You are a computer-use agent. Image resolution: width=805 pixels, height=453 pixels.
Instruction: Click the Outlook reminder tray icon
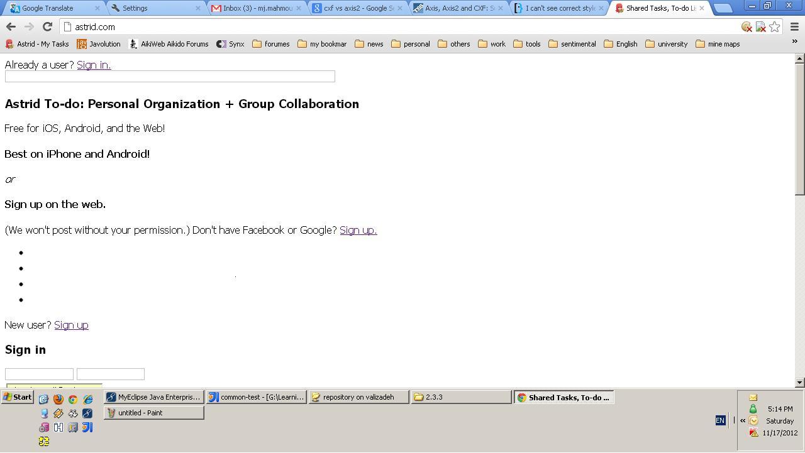tap(753, 420)
